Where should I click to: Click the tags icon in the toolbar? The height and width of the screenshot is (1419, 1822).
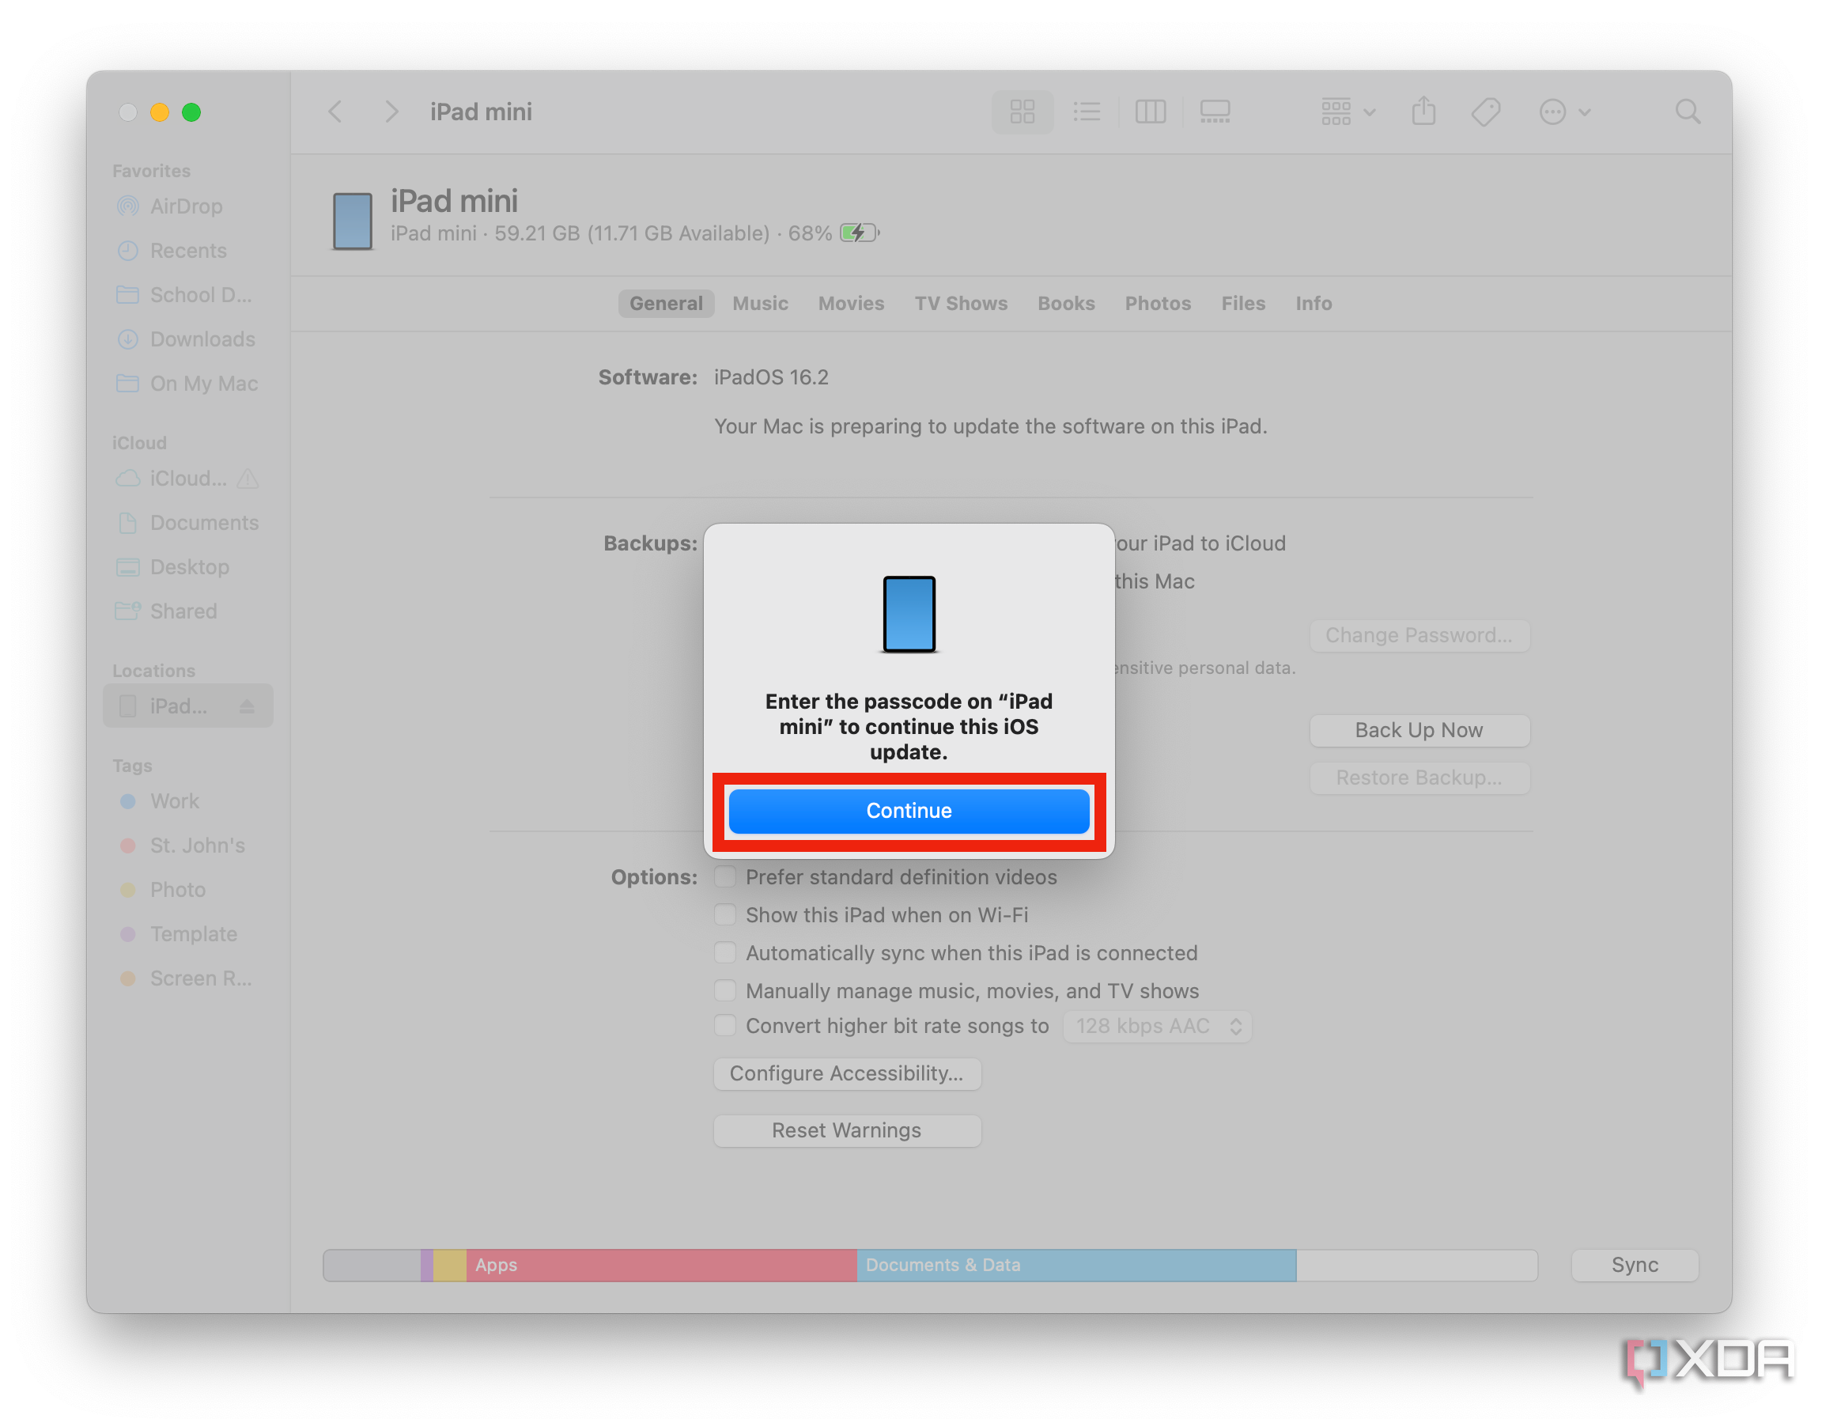coord(1487,111)
